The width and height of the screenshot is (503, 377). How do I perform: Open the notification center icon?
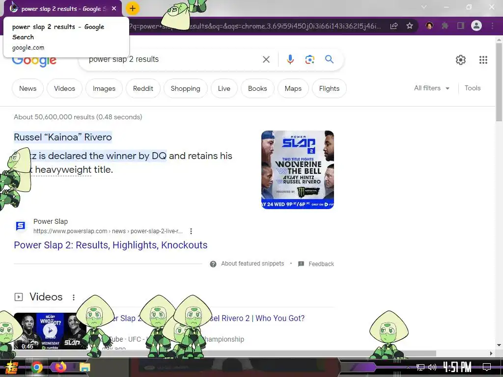487,367
